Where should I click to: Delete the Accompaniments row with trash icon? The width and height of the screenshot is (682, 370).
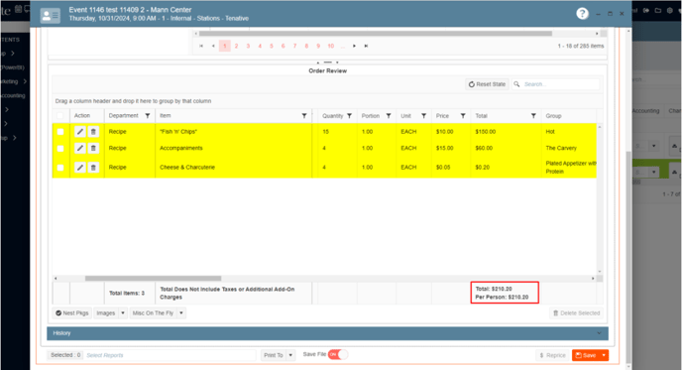pyautogui.click(x=93, y=148)
